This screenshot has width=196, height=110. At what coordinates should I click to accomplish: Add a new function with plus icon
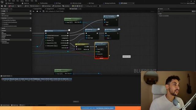pos(31,18)
